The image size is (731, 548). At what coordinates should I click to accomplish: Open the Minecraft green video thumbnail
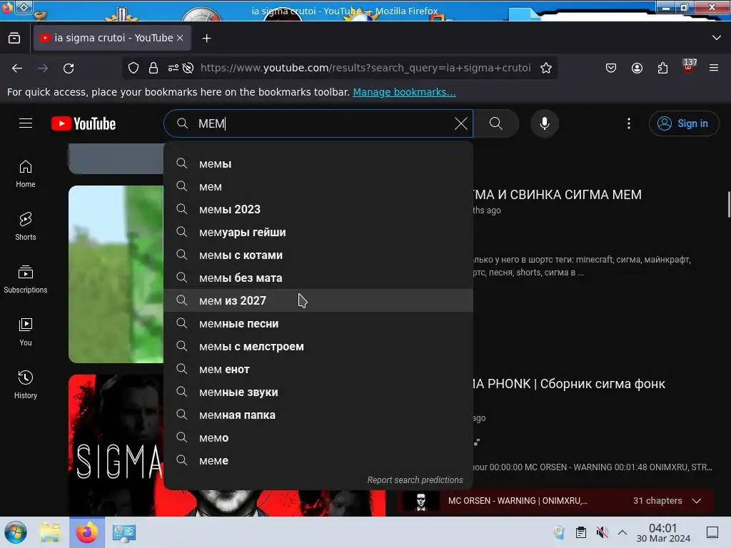point(116,274)
